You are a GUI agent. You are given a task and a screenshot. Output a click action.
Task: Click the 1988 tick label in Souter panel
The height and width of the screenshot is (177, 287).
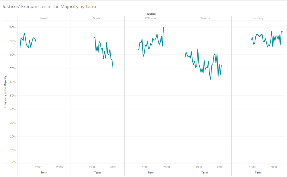pyautogui.click(x=92, y=167)
